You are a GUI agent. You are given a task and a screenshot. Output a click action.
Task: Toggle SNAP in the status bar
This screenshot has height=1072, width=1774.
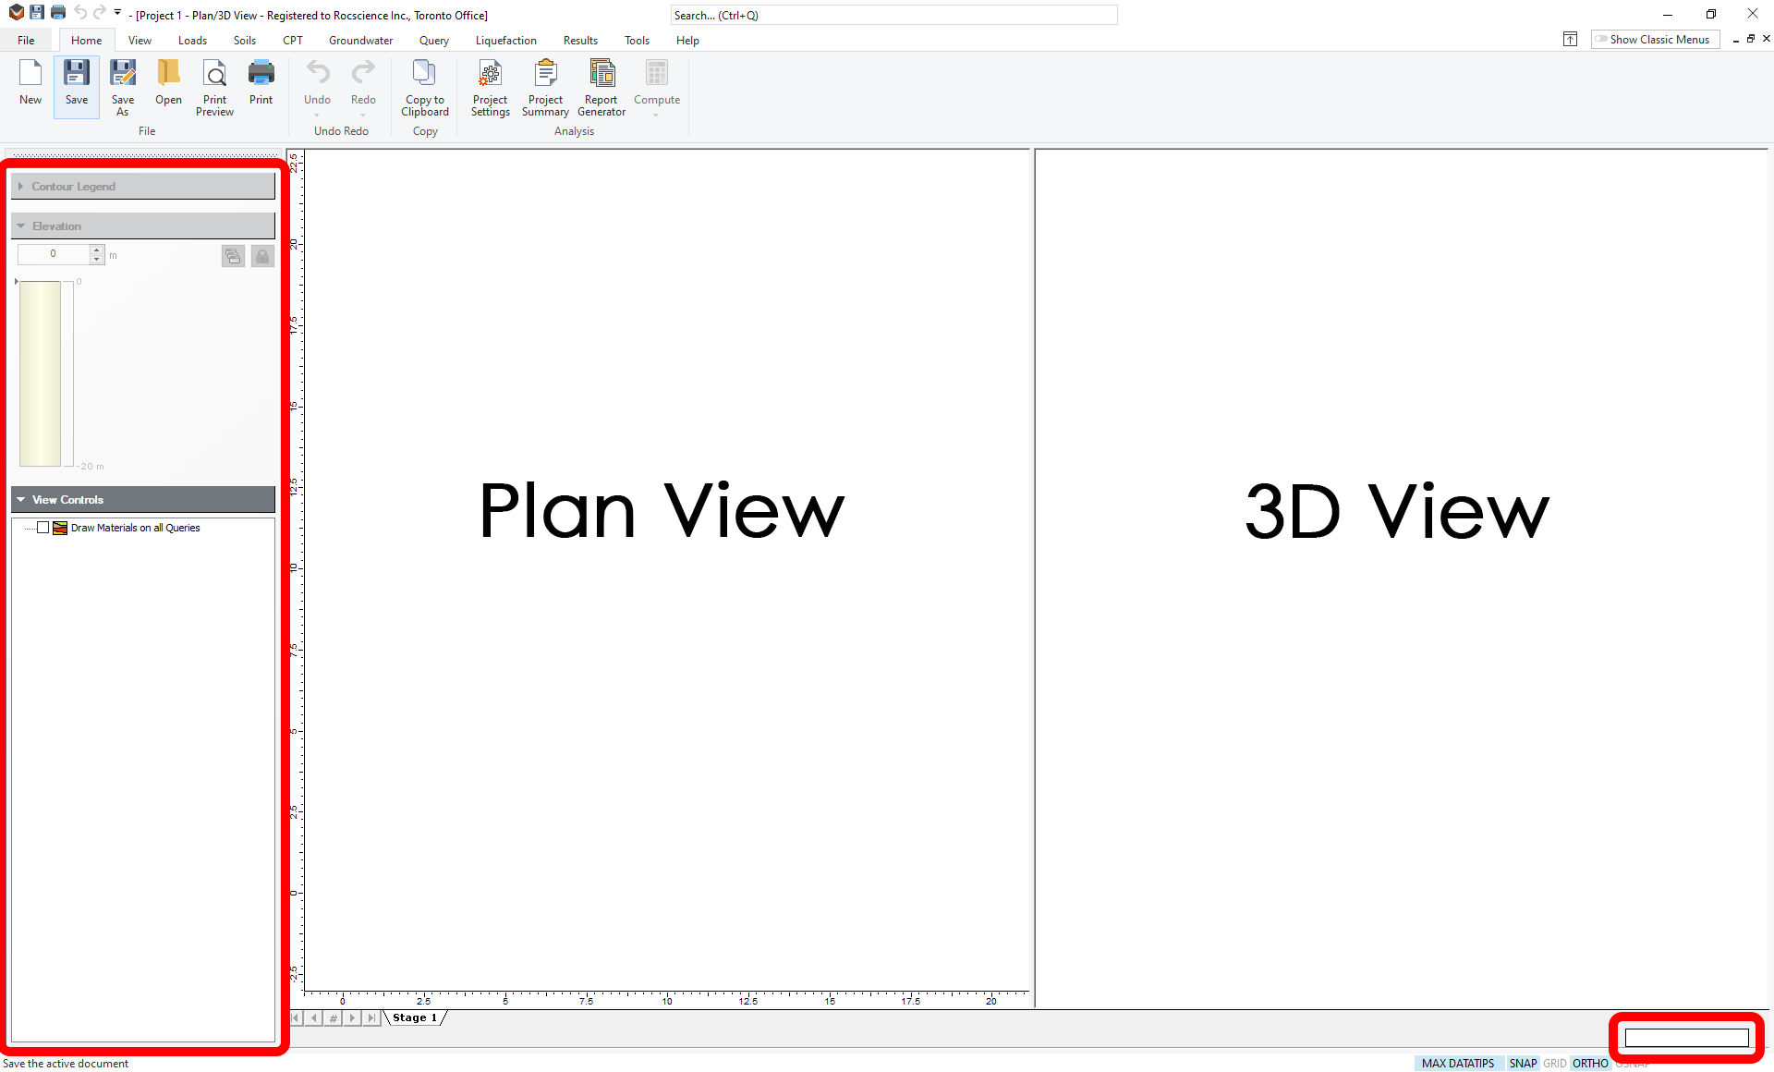click(x=1523, y=1063)
